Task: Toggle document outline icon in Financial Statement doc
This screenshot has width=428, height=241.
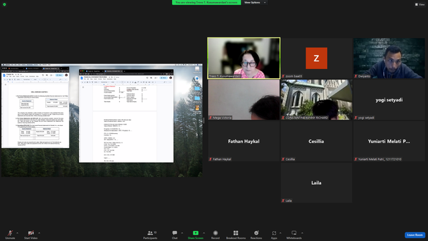Action: 83,87
